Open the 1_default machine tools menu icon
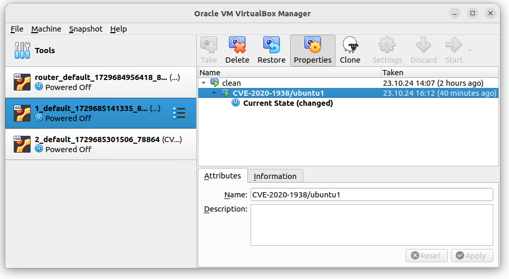509x279 pixels. click(x=179, y=113)
